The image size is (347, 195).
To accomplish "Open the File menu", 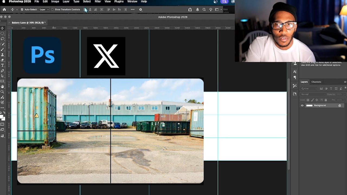I will (37, 1).
